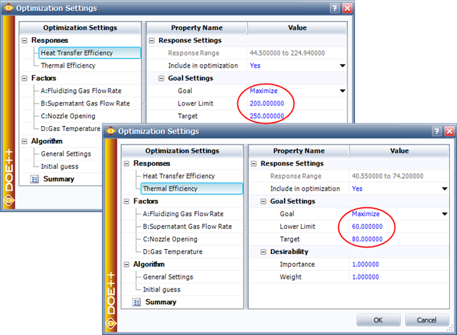Collapse the Responses group in front dialog

127,163
